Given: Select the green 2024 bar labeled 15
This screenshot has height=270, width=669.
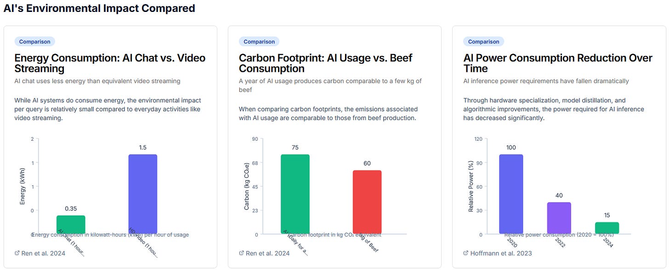Looking at the screenshot, I should click(607, 228).
